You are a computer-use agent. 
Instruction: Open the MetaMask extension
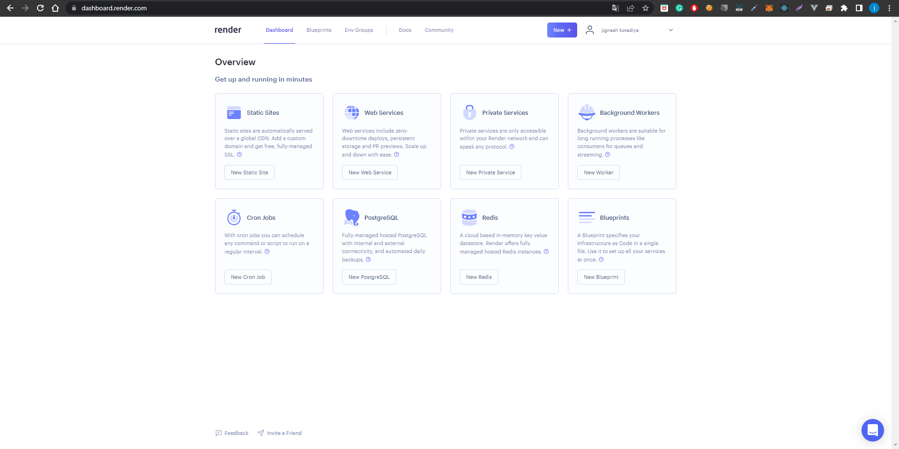[x=770, y=8]
